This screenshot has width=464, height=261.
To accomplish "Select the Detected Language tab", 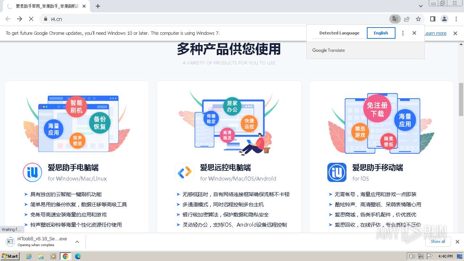I will 339,33.
